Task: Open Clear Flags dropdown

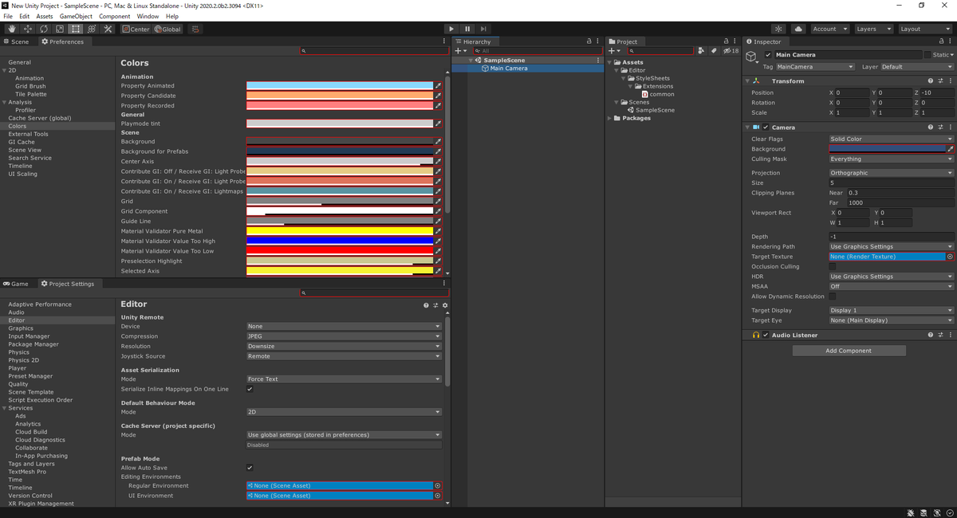Action: click(891, 139)
